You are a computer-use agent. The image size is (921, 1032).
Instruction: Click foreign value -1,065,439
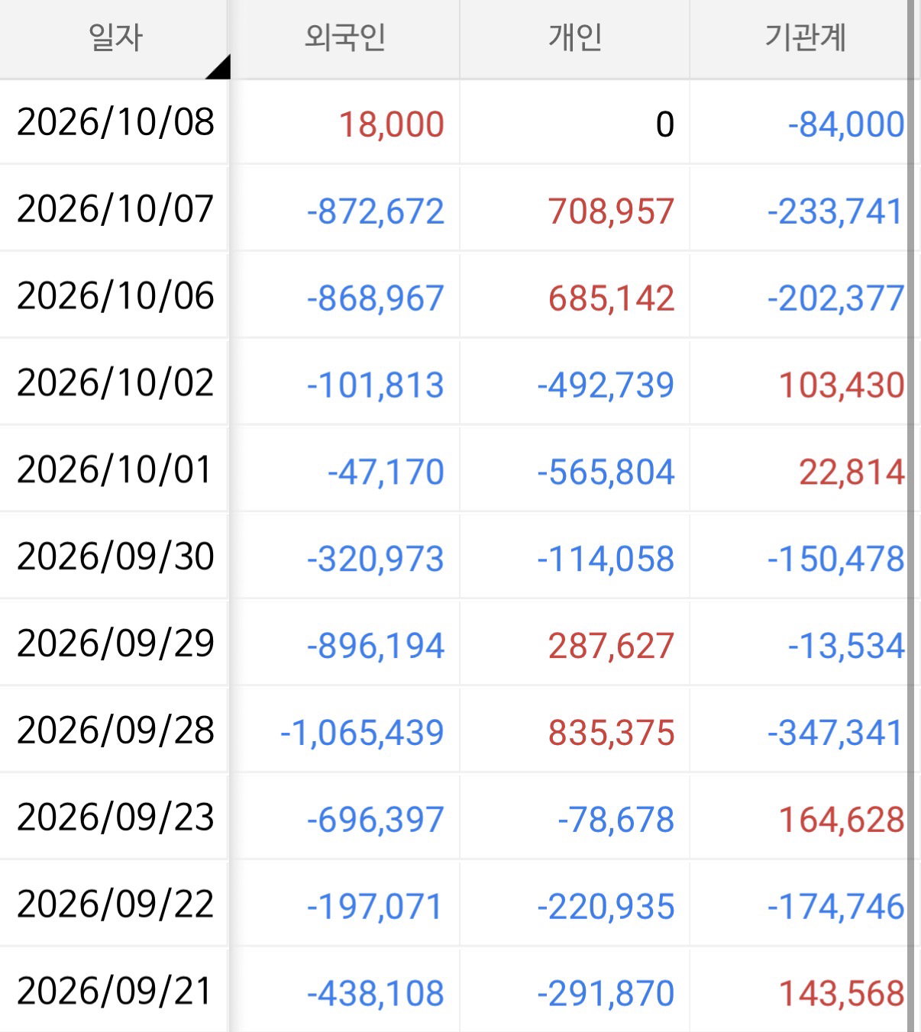tap(362, 733)
